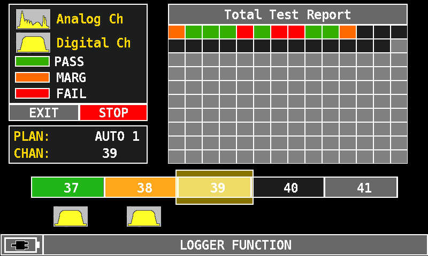Click the last orange cell in report's top row
The width and height of the screenshot is (428, 256).
(348, 32)
